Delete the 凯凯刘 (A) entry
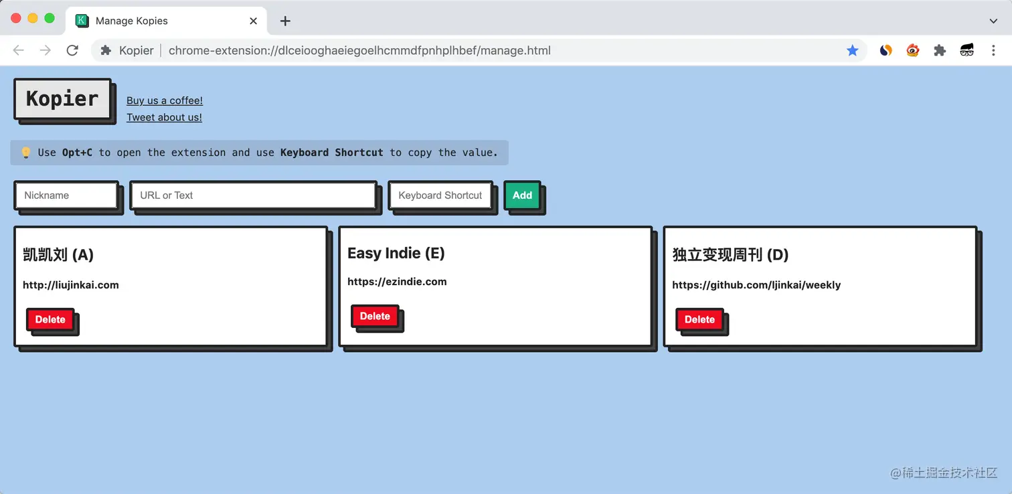The image size is (1012, 494). [x=50, y=319]
